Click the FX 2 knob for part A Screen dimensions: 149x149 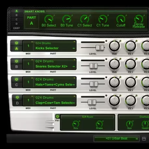(145, 46)
